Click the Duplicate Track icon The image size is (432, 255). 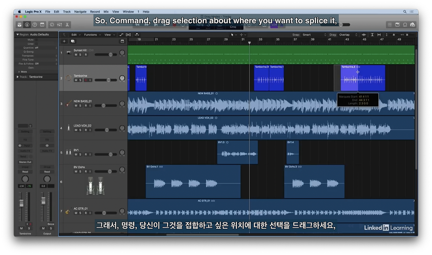pyautogui.click(x=73, y=41)
